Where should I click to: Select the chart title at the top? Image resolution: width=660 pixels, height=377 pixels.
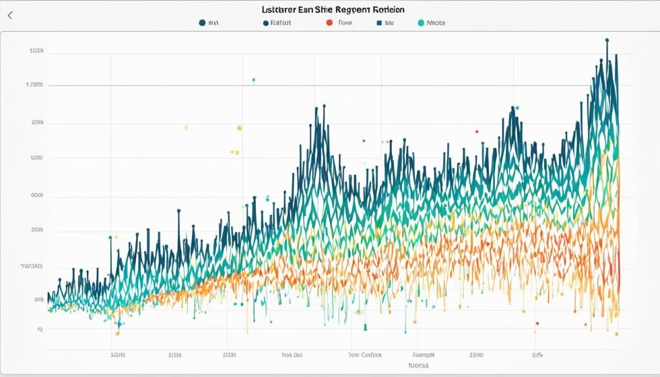(x=333, y=9)
